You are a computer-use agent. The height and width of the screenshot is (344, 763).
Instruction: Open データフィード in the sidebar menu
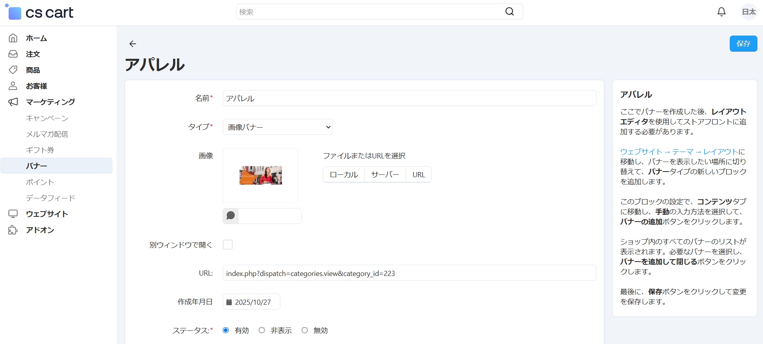pos(50,198)
